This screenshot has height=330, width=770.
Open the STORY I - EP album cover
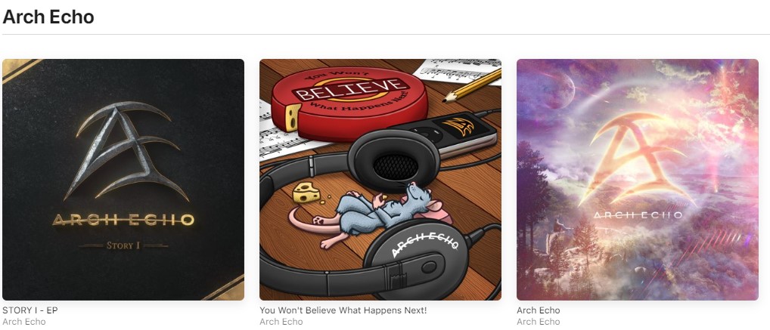123,180
